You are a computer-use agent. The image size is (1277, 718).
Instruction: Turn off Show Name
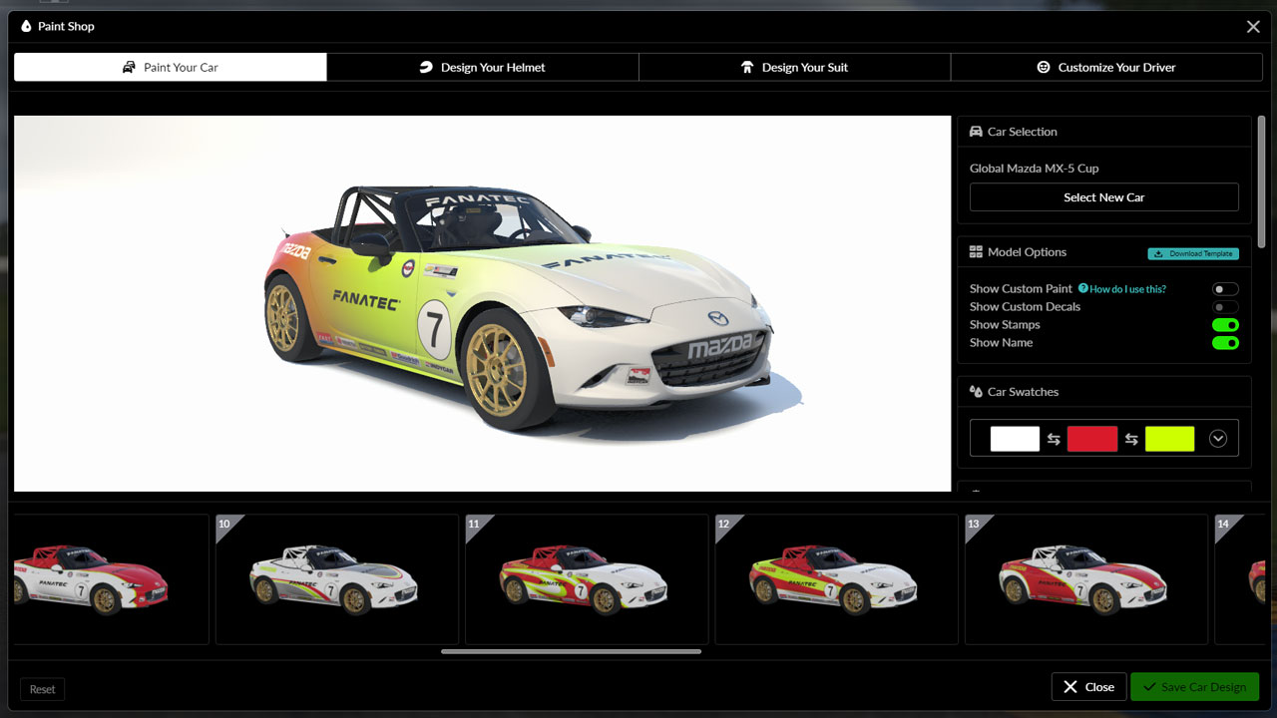pyautogui.click(x=1225, y=342)
